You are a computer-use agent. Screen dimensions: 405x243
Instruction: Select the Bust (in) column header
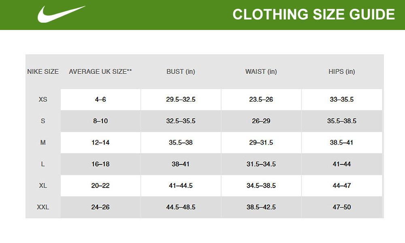pos(181,72)
